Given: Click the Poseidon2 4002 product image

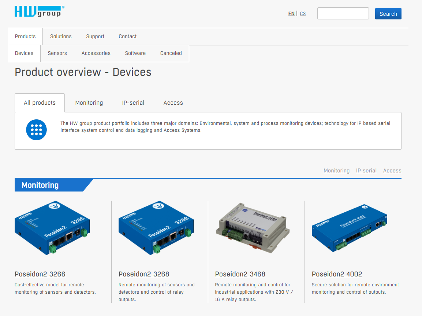Looking at the screenshot, I should click(x=349, y=228).
